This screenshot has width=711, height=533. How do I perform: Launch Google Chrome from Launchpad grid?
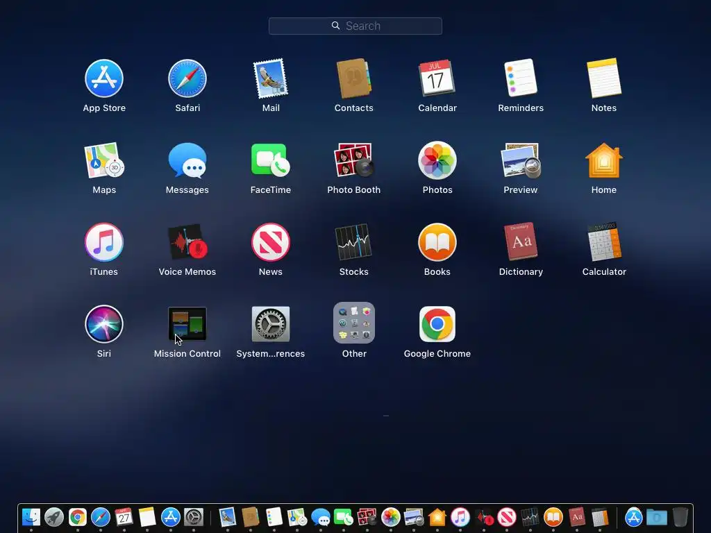437,324
